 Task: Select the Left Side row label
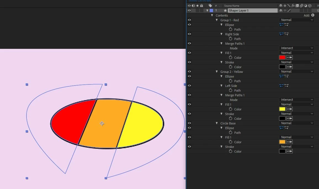coord(231,86)
